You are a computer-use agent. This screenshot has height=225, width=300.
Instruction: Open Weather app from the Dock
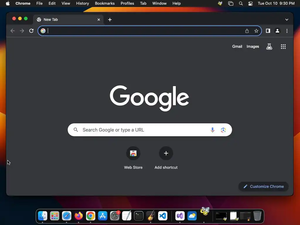pyautogui.click(x=192, y=216)
